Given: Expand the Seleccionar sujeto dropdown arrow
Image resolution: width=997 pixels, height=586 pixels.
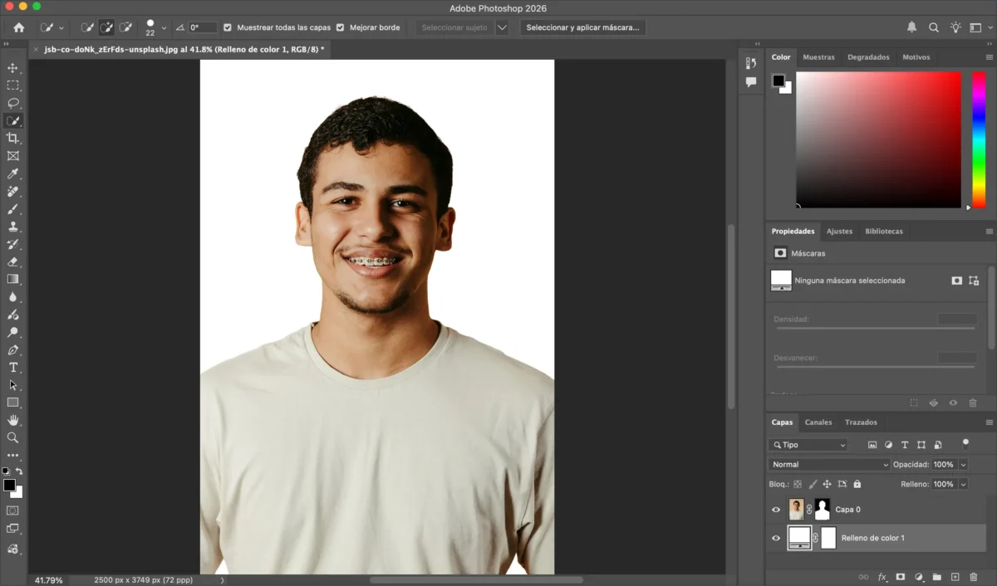Looking at the screenshot, I should coord(502,27).
